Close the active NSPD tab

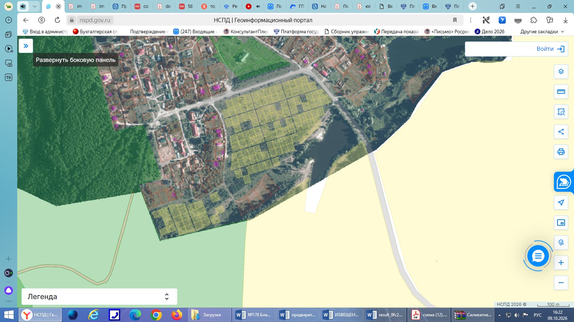(x=58, y=6)
